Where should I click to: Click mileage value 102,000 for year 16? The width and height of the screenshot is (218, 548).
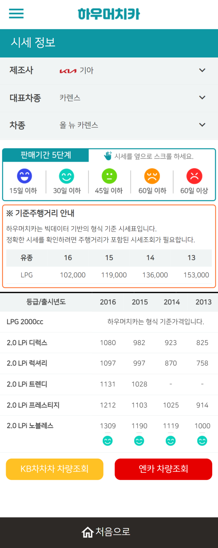(73, 275)
